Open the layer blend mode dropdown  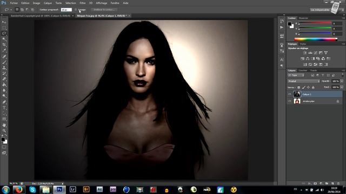click(304, 81)
